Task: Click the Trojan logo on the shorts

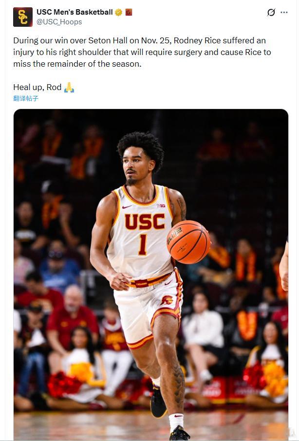Action: [x=167, y=301]
